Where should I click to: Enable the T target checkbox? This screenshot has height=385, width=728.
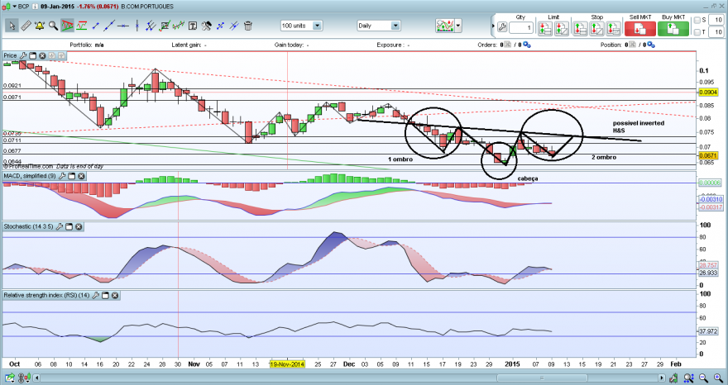(697, 32)
